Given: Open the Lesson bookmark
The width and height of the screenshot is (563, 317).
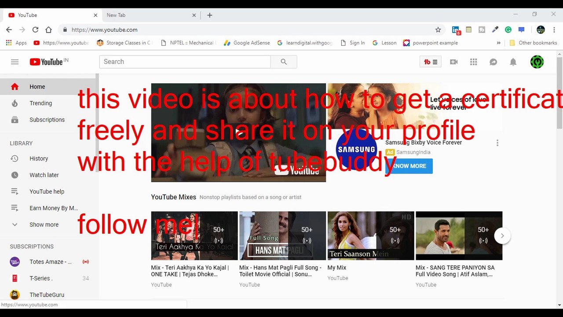Looking at the screenshot, I should [x=384, y=43].
